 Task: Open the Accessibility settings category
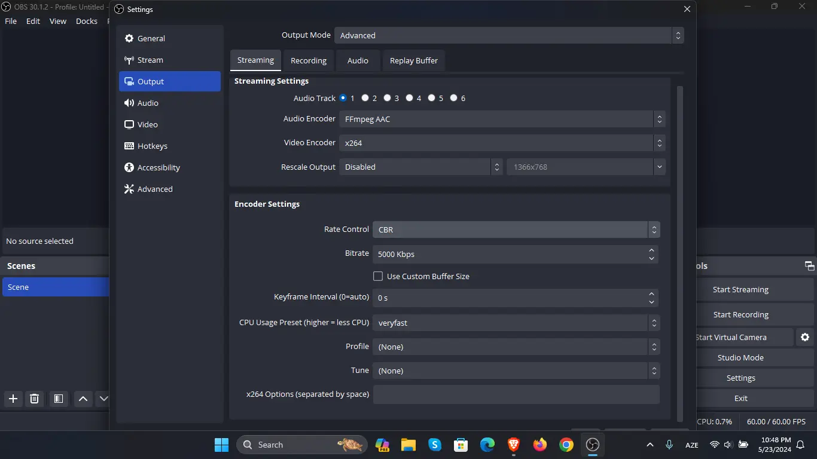[170, 167]
